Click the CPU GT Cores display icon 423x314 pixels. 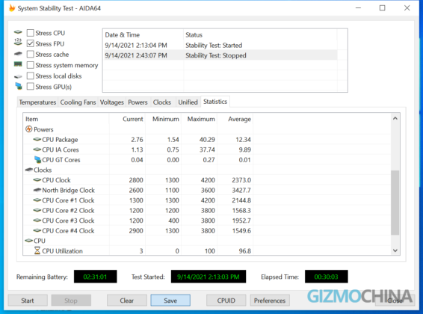[38, 160]
